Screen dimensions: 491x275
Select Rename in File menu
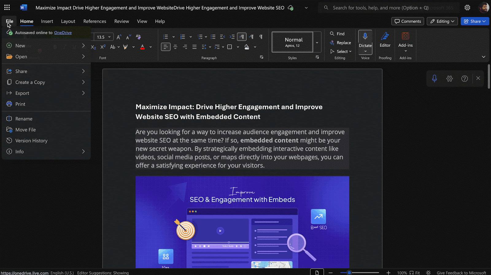point(46,119)
